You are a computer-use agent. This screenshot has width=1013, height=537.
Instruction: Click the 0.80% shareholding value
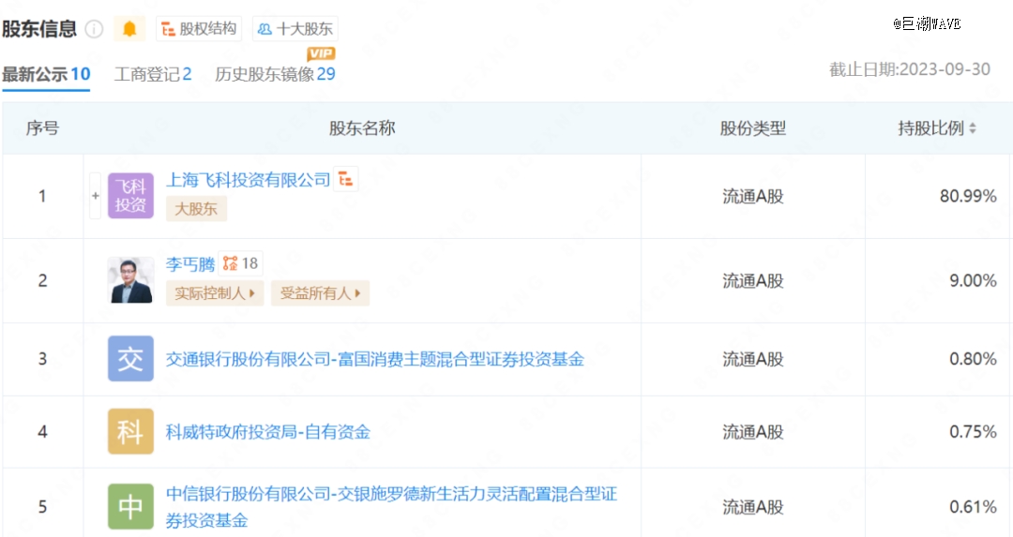(x=973, y=359)
